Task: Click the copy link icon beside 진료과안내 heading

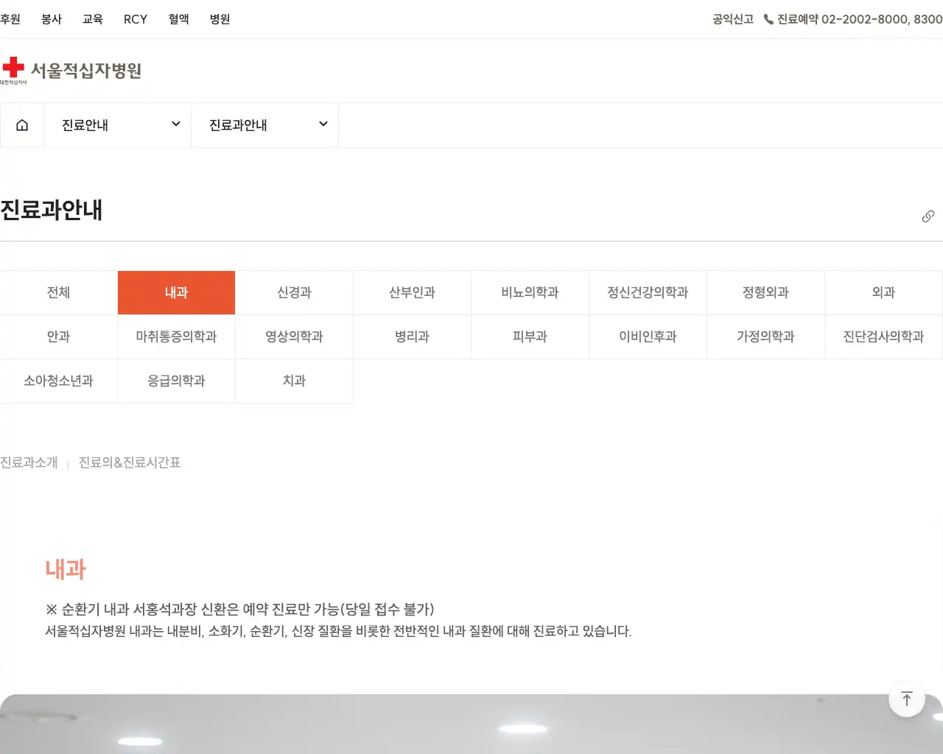Action: tap(928, 216)
